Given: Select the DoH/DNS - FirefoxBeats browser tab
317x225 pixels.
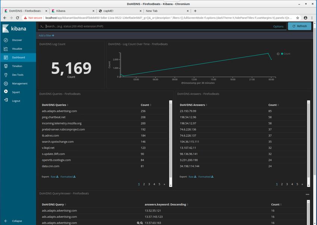Looking at the screenshot, I should tap(25, 11).
